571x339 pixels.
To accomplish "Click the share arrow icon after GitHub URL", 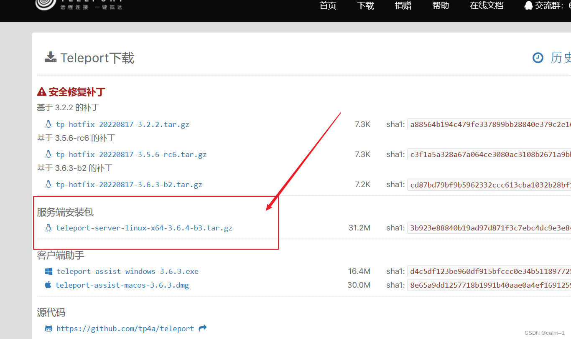I will [203, 328].
